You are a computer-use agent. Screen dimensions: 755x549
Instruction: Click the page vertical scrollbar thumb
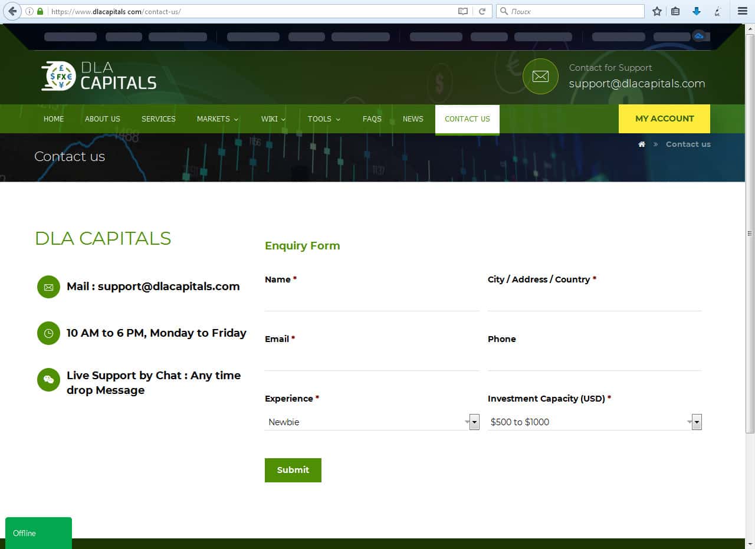point(750,233)
